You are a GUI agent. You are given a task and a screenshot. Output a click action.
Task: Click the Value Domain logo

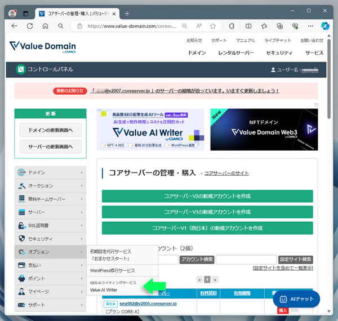[x=42, y=46]
